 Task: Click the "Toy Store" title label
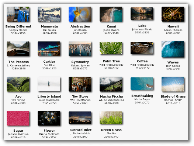click(80, 96)
